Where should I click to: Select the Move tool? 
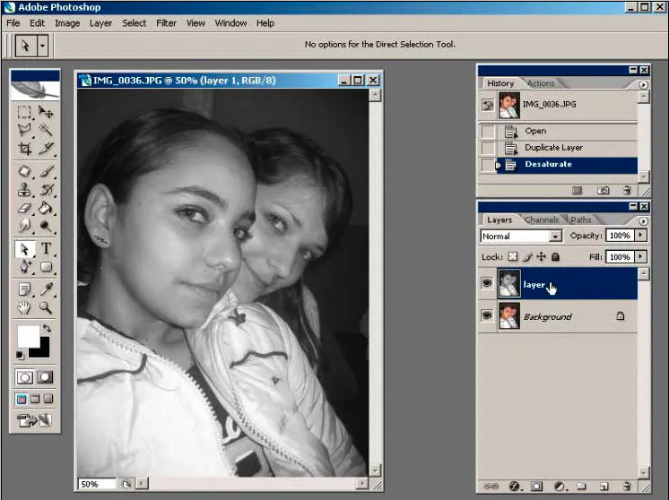click(46, 112)
